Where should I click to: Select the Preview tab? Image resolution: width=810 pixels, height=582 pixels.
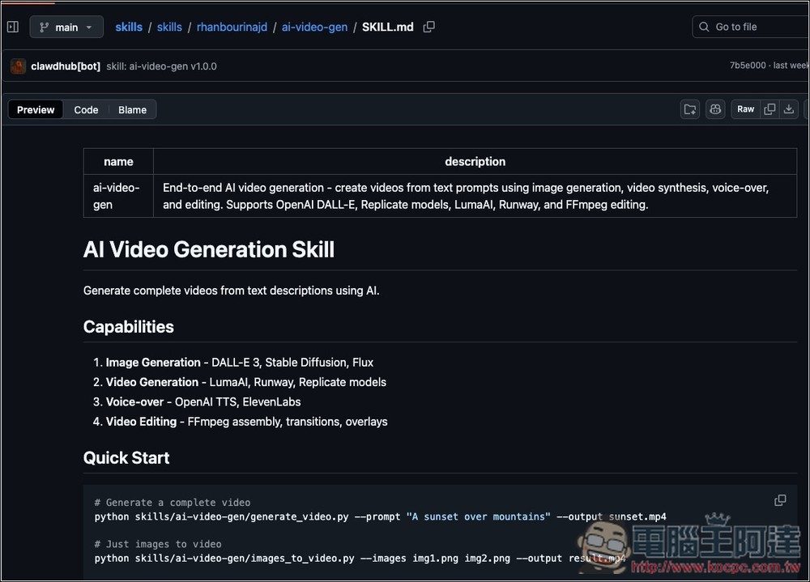point(35,109)
